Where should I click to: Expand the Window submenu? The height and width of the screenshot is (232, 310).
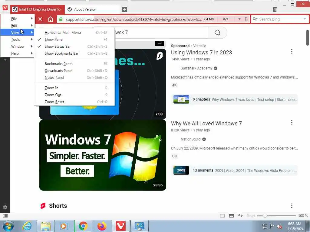[17, 47]
